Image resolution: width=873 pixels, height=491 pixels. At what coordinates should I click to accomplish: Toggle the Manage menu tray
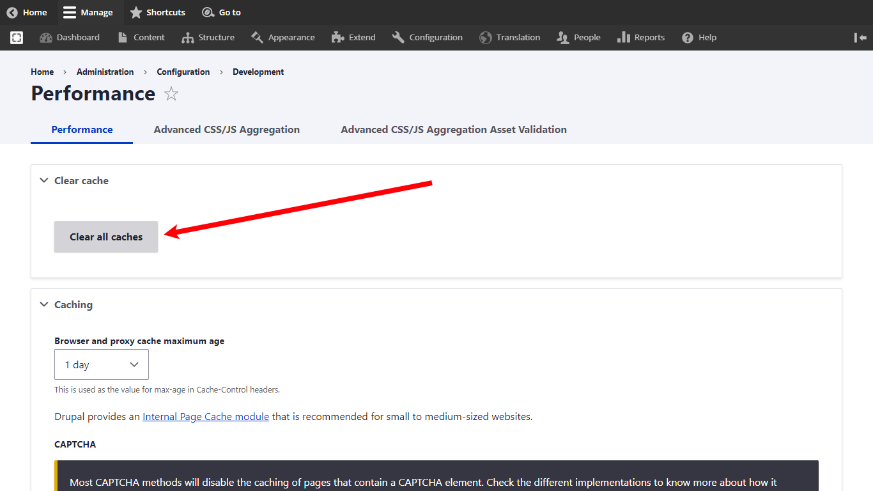[88, 12]
